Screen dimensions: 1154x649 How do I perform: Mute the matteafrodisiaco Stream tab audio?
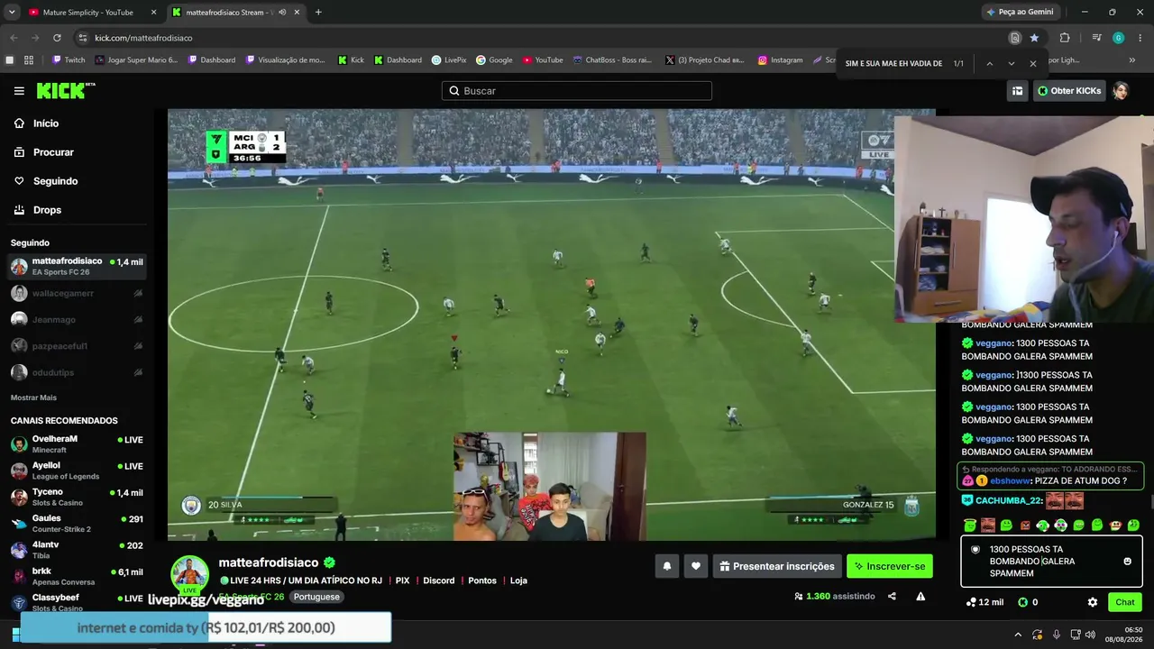pyautogui.click(x=282, y=13)
